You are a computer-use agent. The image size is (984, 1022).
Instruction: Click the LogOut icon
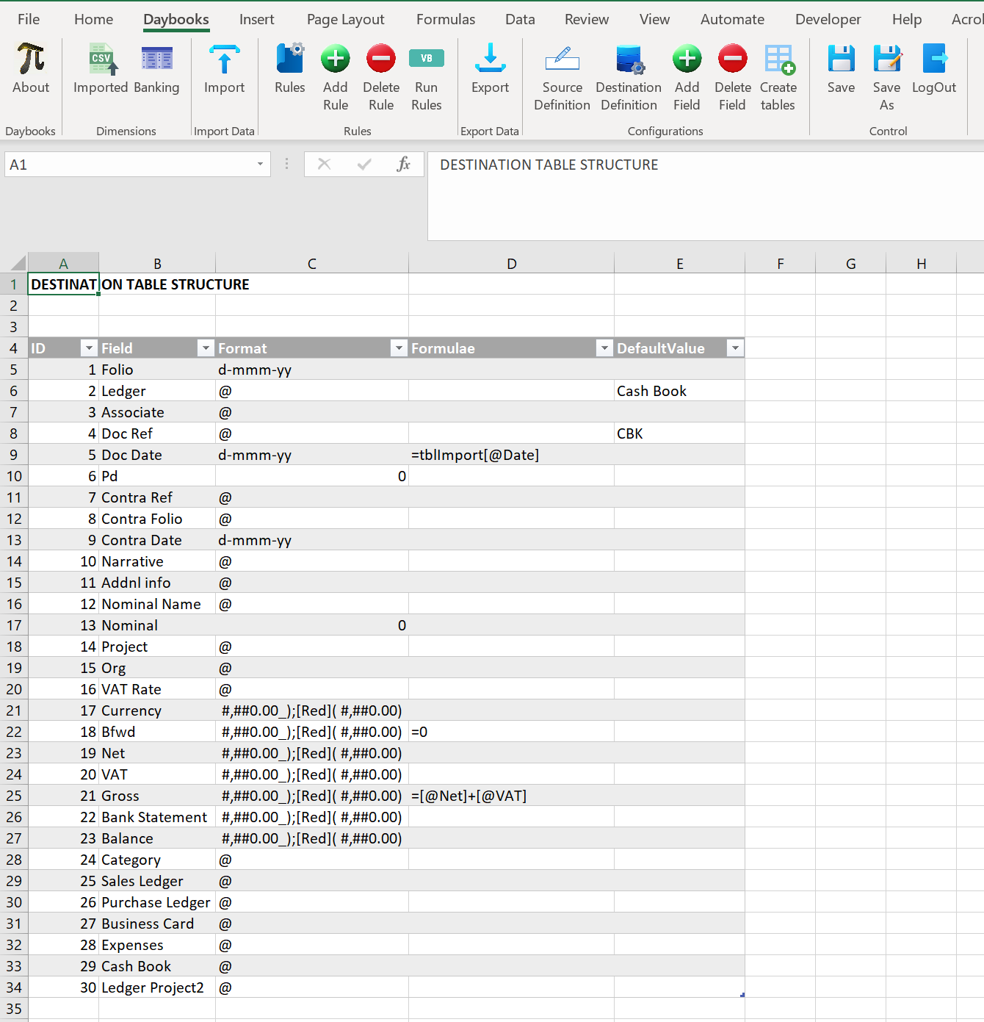click(935, 59)
